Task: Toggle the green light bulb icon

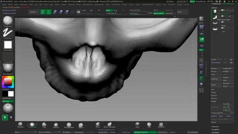Action: click(5, 118)
